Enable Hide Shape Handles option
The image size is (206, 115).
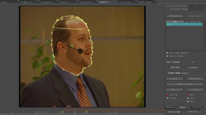167,53
